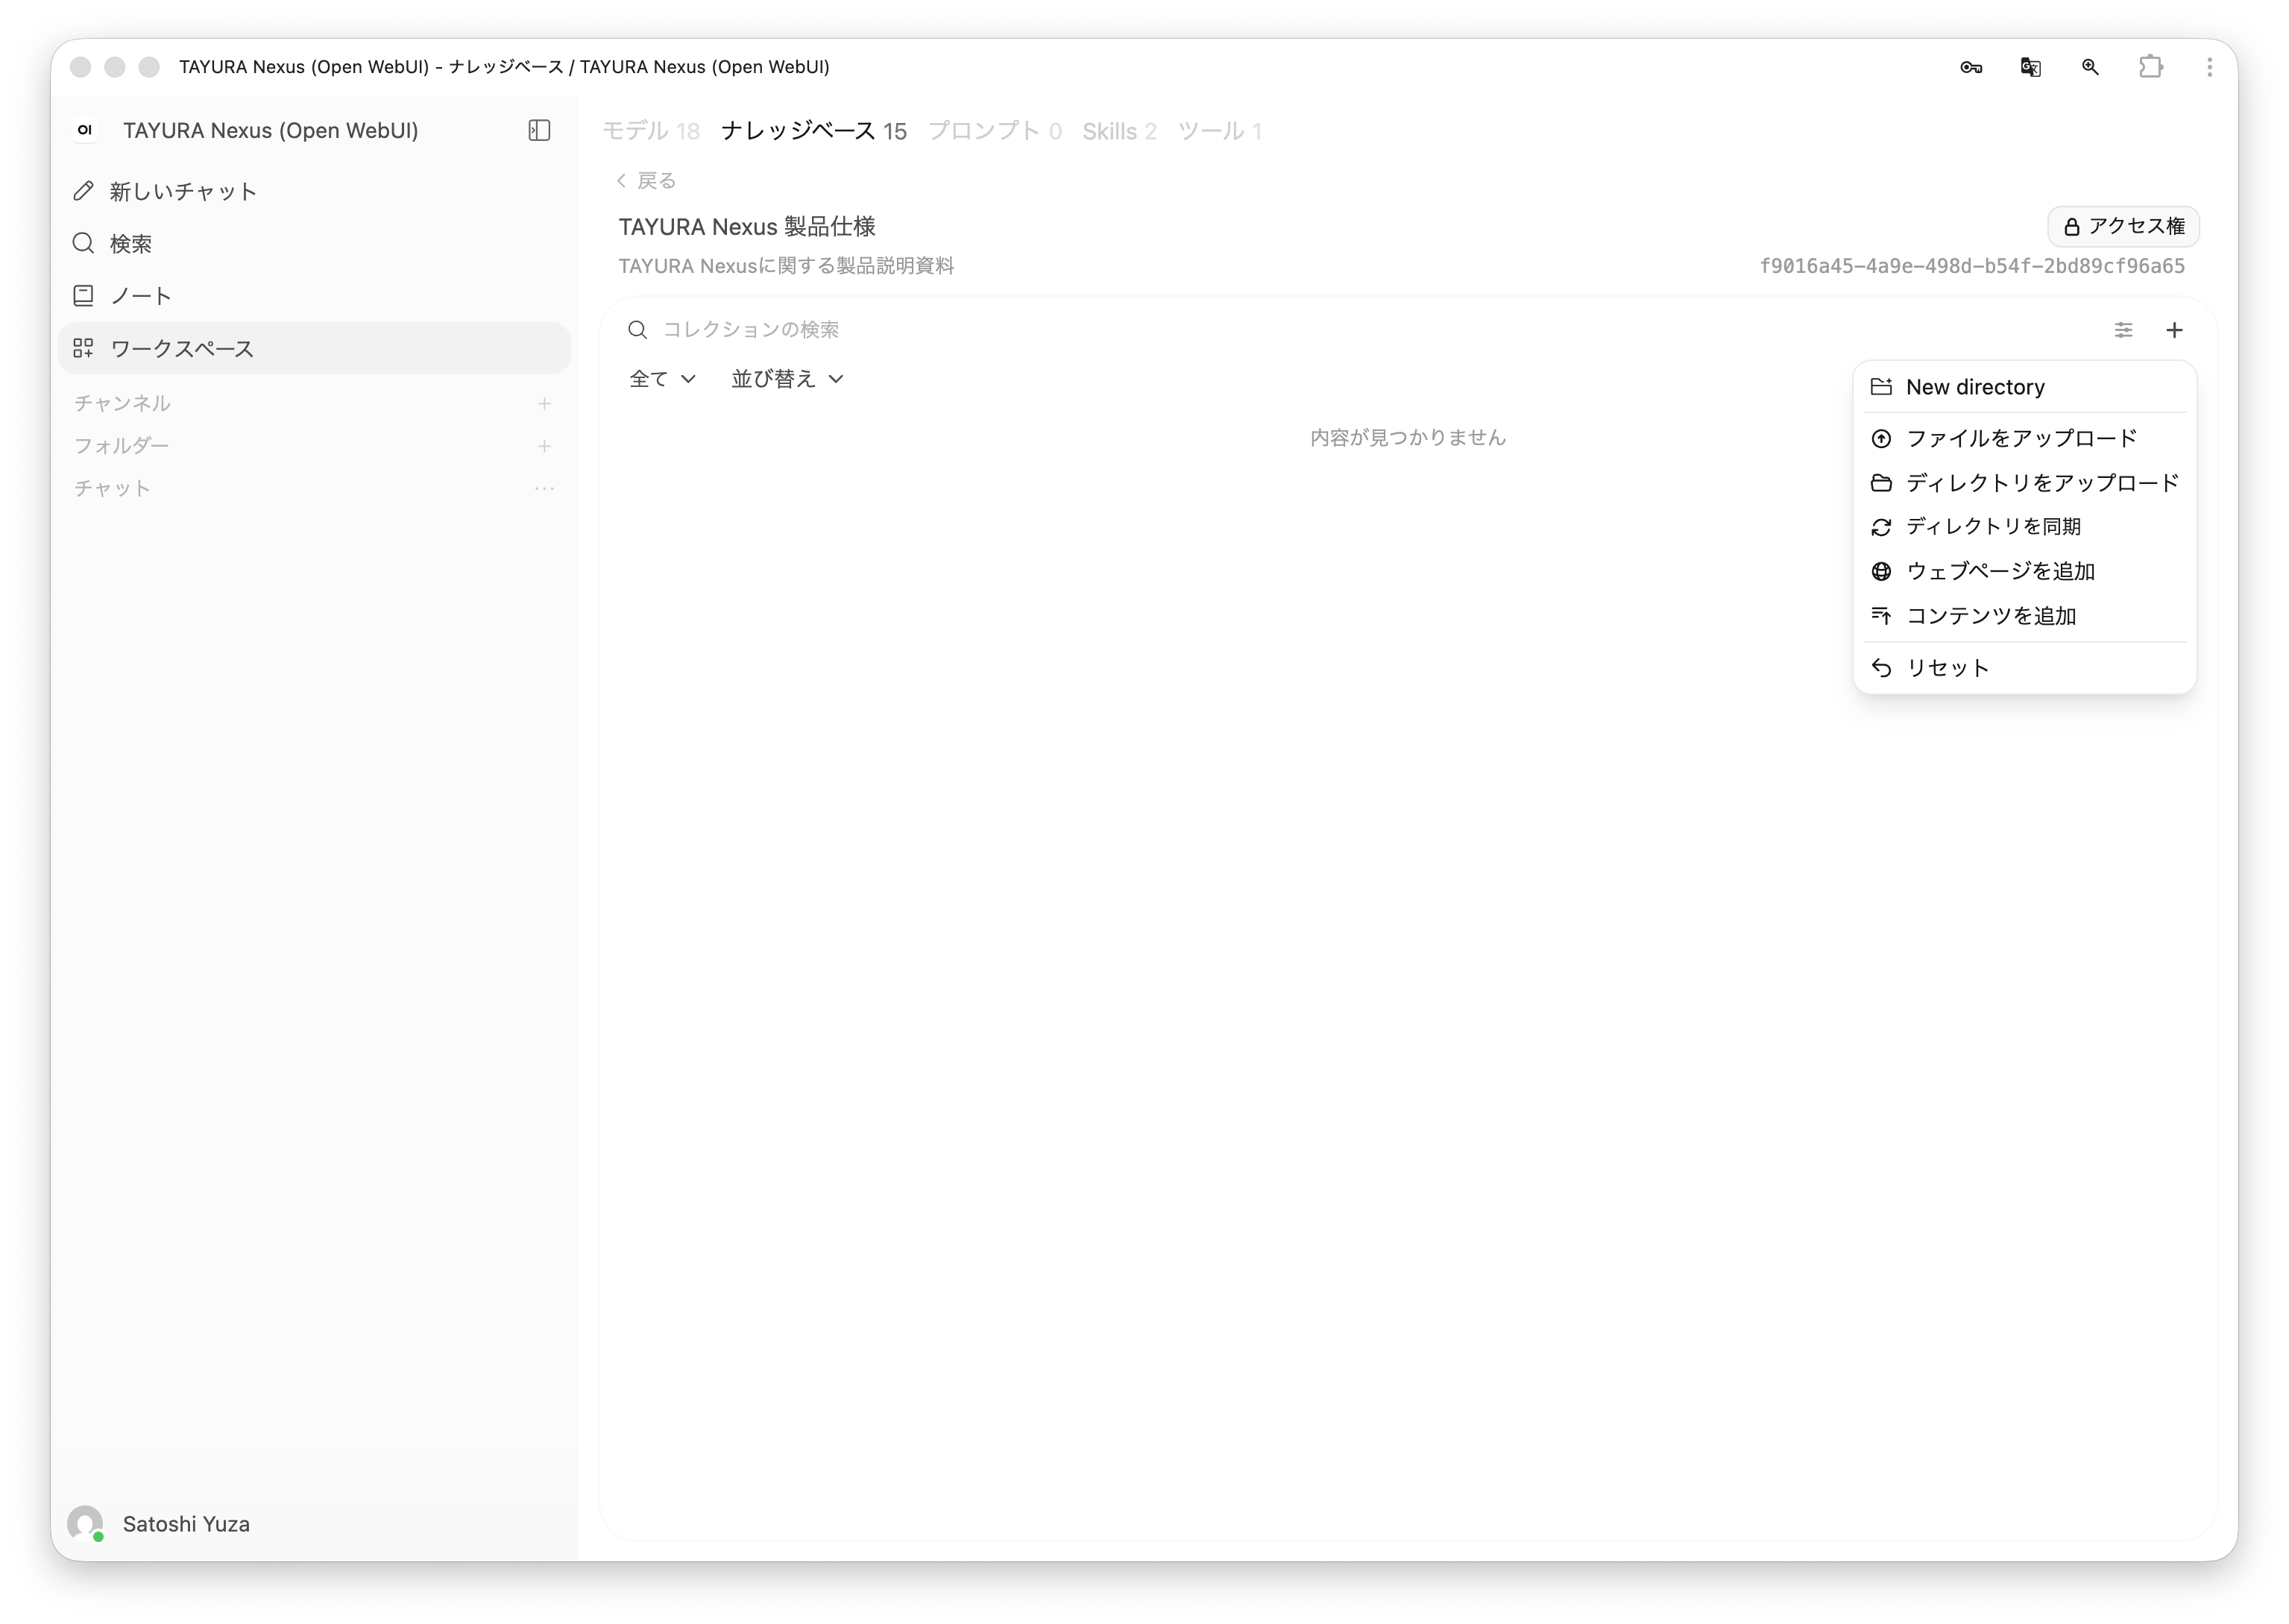Click the password key icon in title bar
The width and height of the screenshot is (2289, 1624).
pyautogui.click(x=1970, y=67)
